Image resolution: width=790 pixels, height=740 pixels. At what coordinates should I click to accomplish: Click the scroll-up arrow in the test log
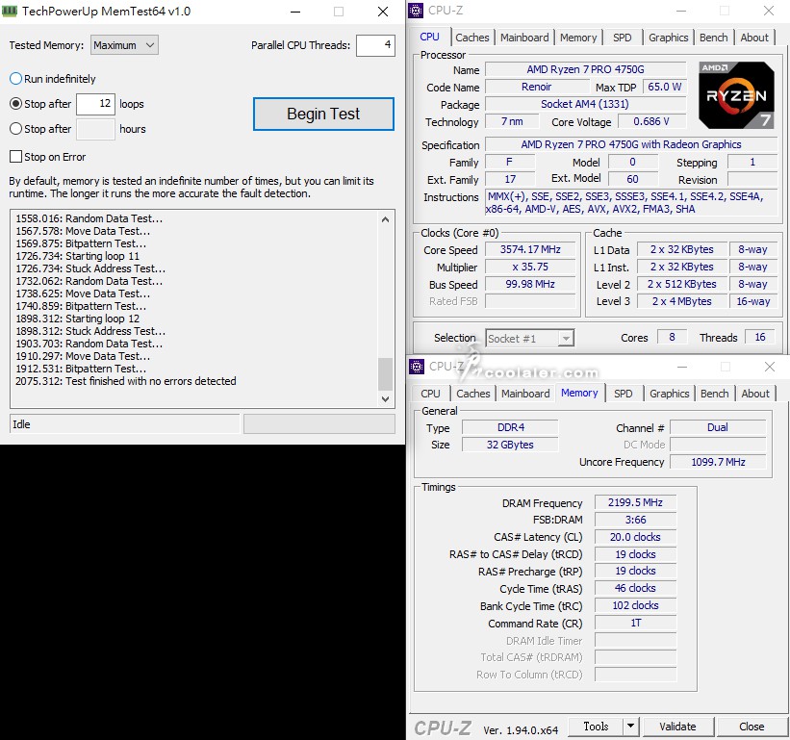coord(386,218)
